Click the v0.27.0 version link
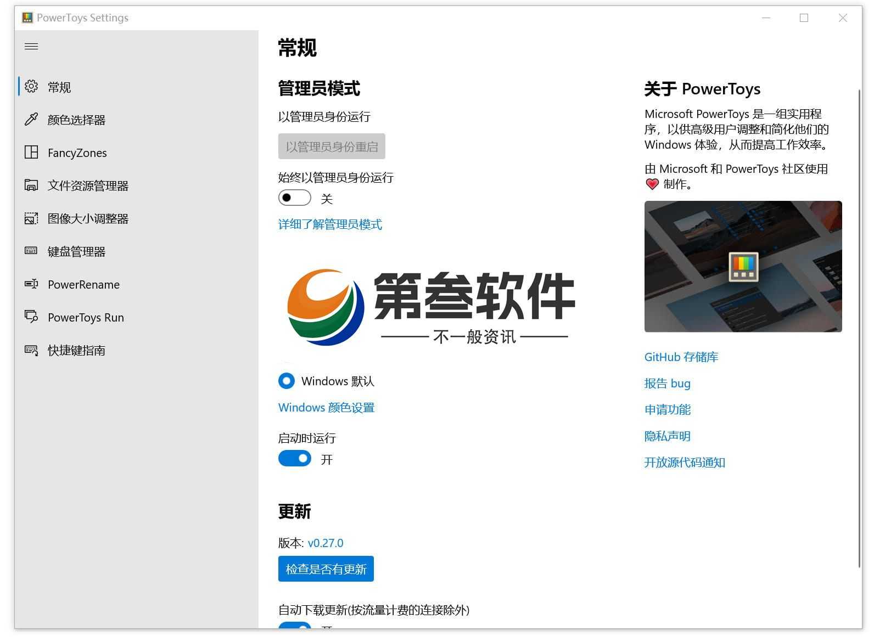The width and height of the screenshot is (874, 642). click(x=326, y=543)
